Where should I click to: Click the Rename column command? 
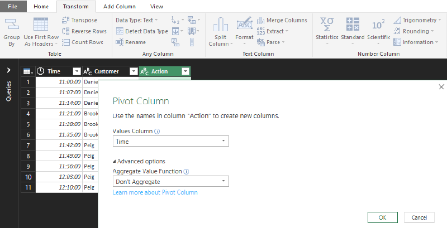coord(131,42)
